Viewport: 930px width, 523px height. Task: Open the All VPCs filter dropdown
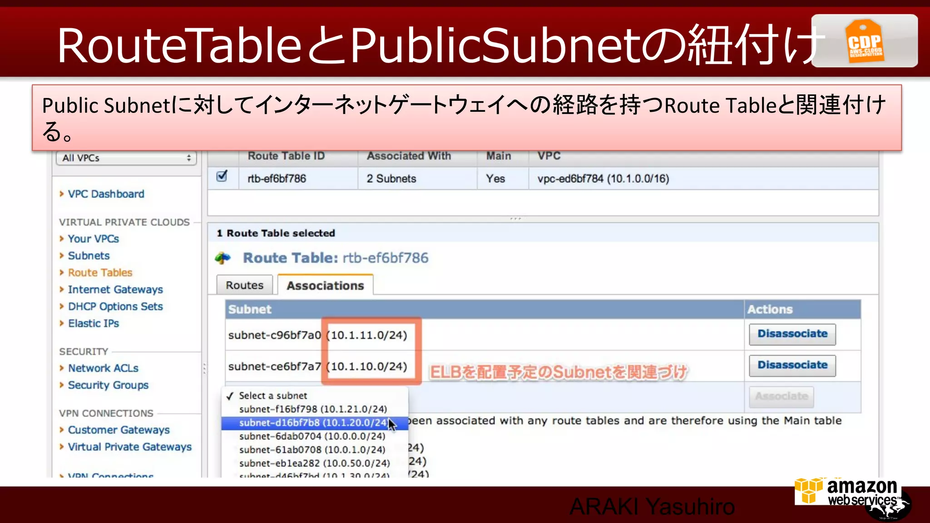(126, 158)
